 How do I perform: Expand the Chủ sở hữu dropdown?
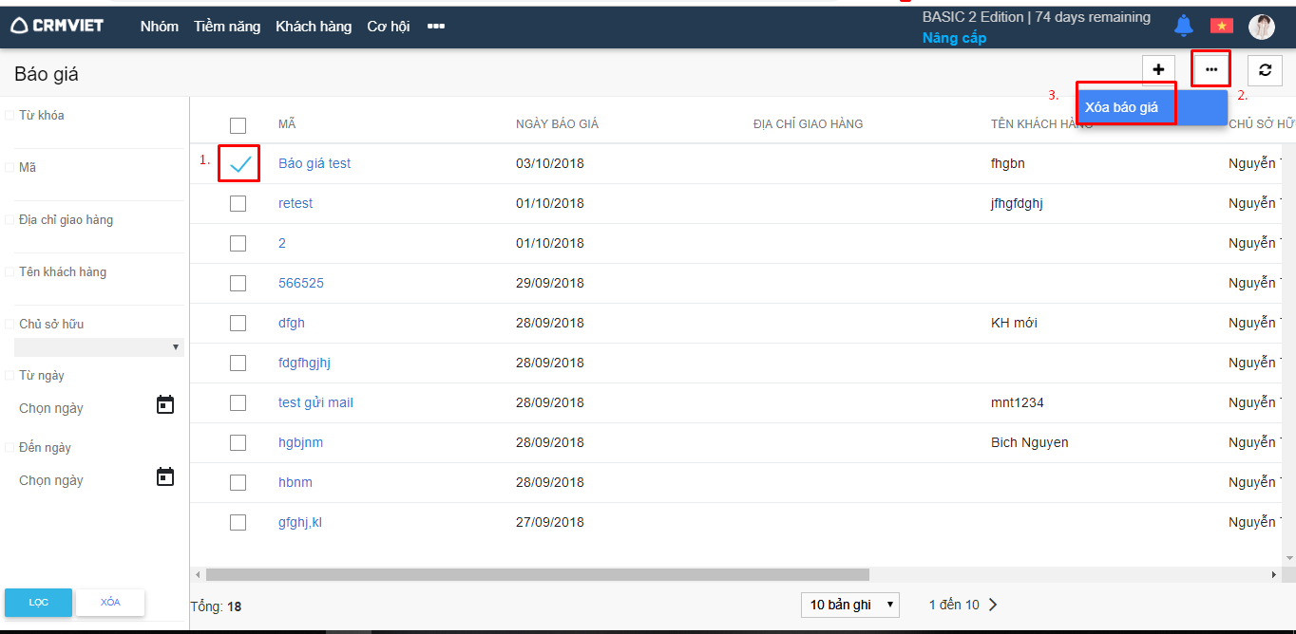99,347
